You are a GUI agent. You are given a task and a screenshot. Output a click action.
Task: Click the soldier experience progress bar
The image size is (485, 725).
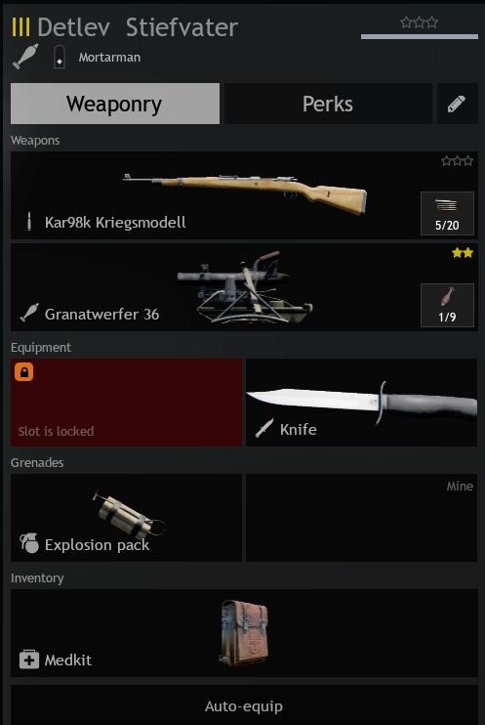coord(420,36)
